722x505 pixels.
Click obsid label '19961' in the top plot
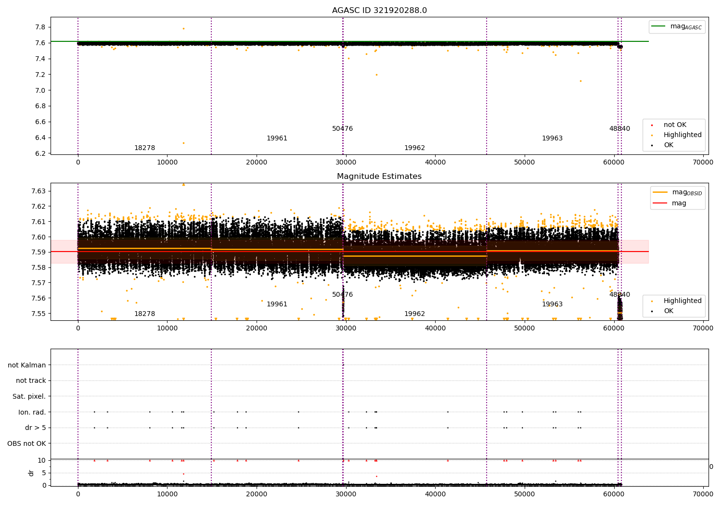coord(277,139)
